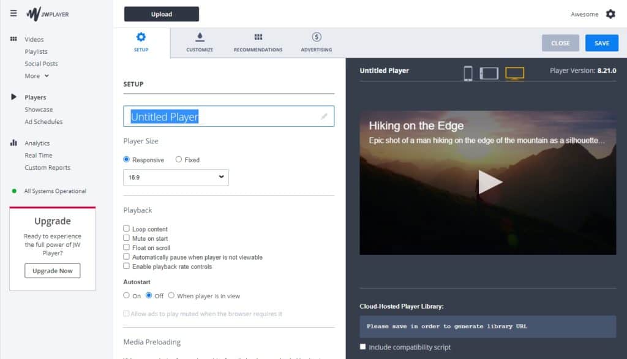
Task: Open Ad Schedules in the sidebar
Action: coord(43,121)
